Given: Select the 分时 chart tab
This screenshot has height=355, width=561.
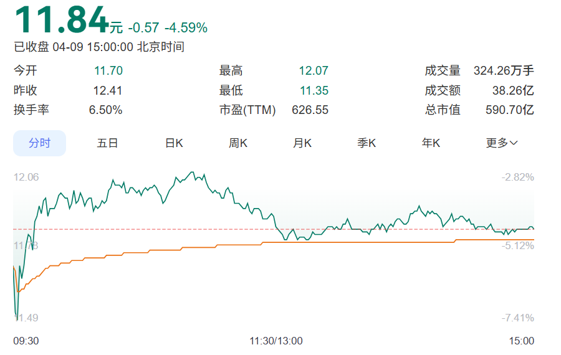Looking at the screenshot, I should (40, 143).
